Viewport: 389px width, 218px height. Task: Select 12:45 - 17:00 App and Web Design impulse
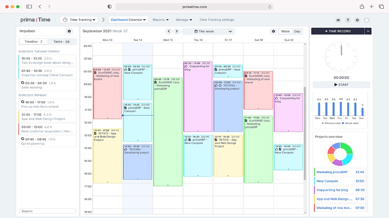(x=47, y=116)
